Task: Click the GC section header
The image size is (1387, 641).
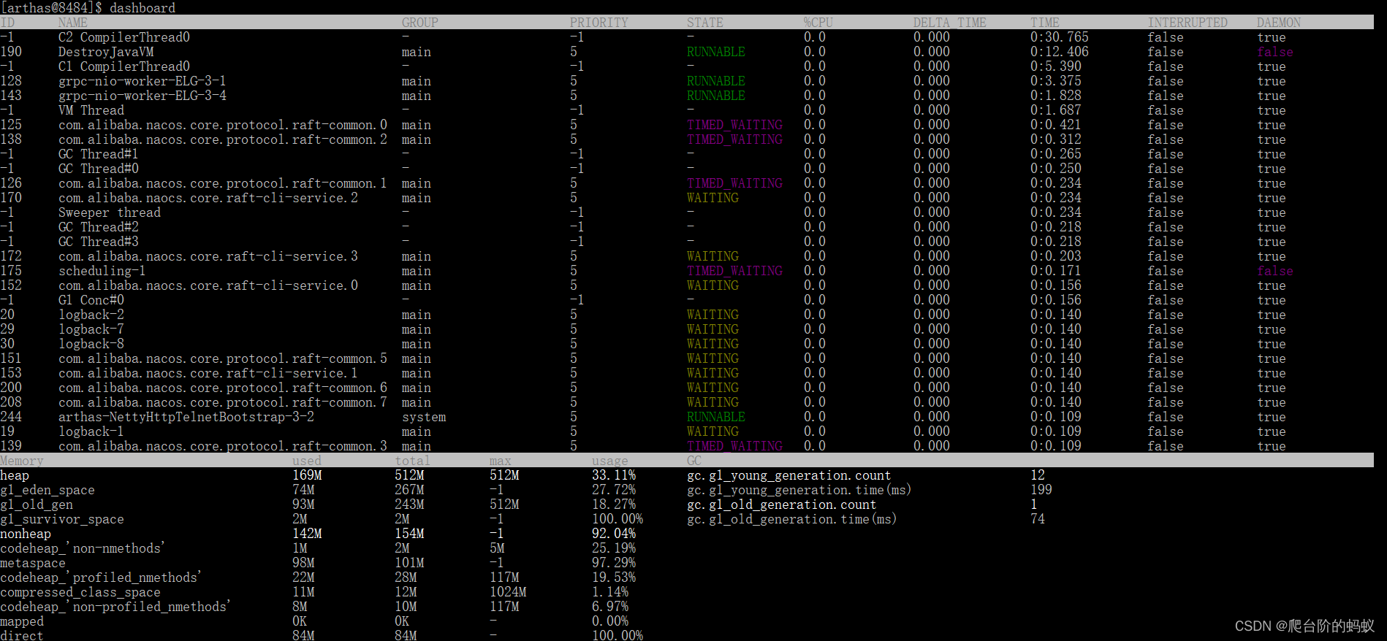Action: click(694, 461)
